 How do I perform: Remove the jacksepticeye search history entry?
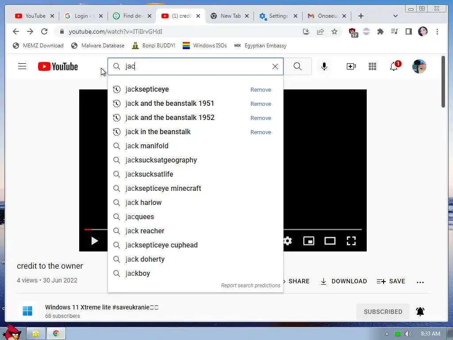261,89
